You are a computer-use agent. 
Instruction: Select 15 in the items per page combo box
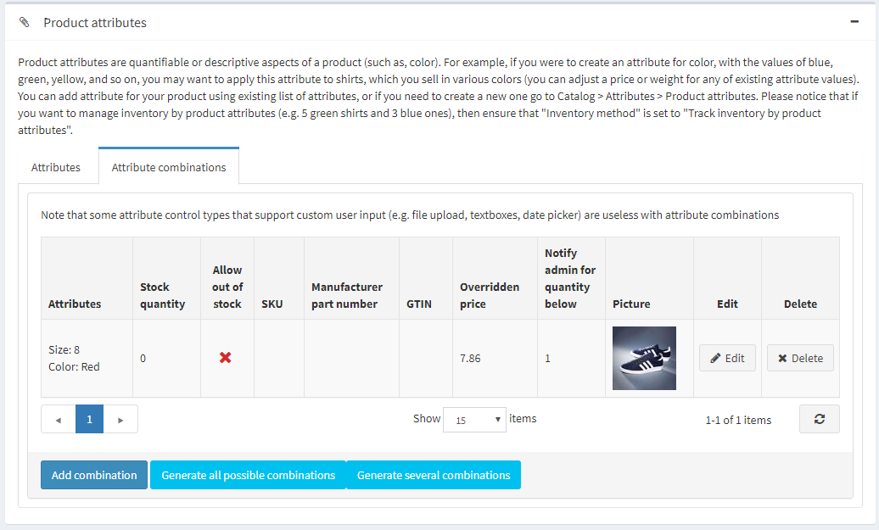[474, 420]
